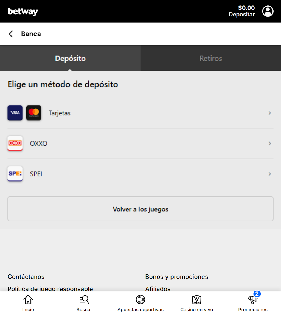
Task: Select the Visa card icon
Action: pyautogui.click(x=15, y=113)
